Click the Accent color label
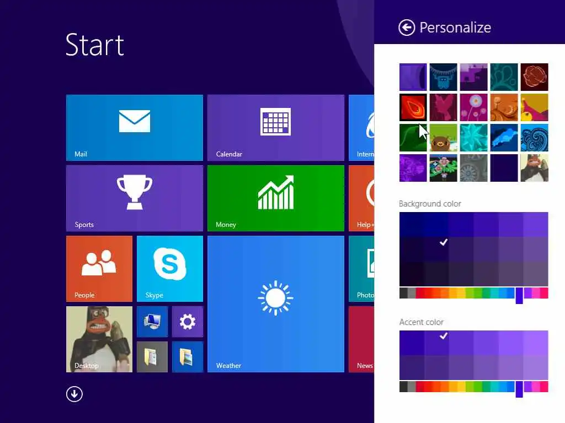 (x=421, y=322)
